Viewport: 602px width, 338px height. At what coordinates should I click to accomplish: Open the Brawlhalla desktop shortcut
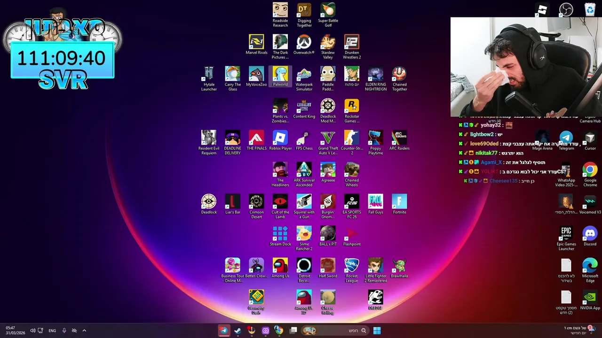pos(399,268)
